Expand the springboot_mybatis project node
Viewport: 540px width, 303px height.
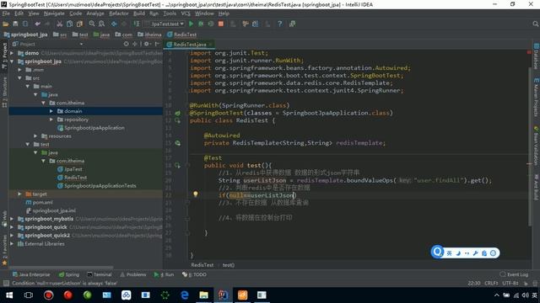(x=12, y=219)
